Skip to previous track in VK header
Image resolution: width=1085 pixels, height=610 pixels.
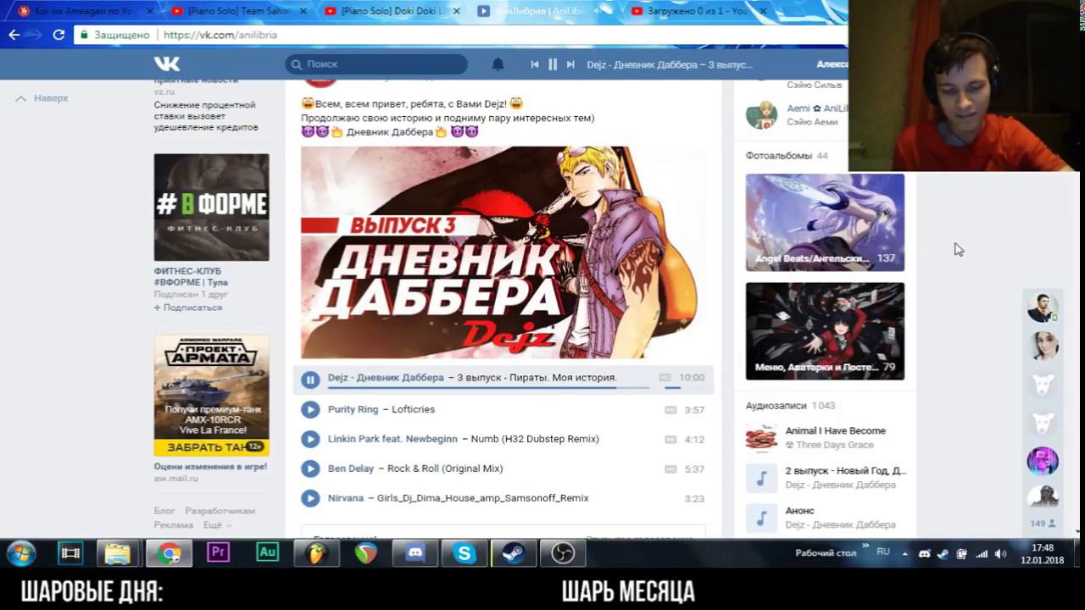pyautogui.click(x=535, y=64)
